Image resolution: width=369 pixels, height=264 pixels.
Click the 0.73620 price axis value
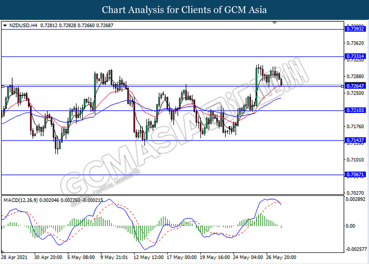pyautogui.click(x=355, y=43)
